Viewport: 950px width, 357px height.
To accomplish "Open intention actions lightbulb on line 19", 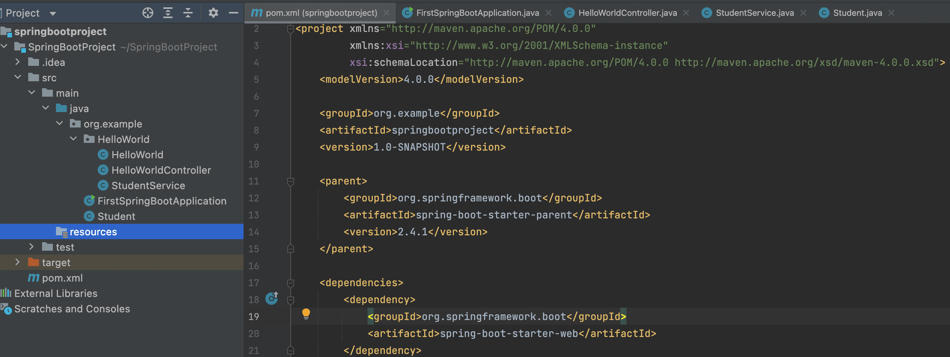I will pos(306,314).
